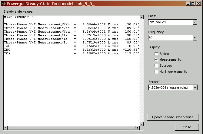Click the MATLAB icon in title bar
The width and height of the screenshot is (203, 134).
coord(4,4)
